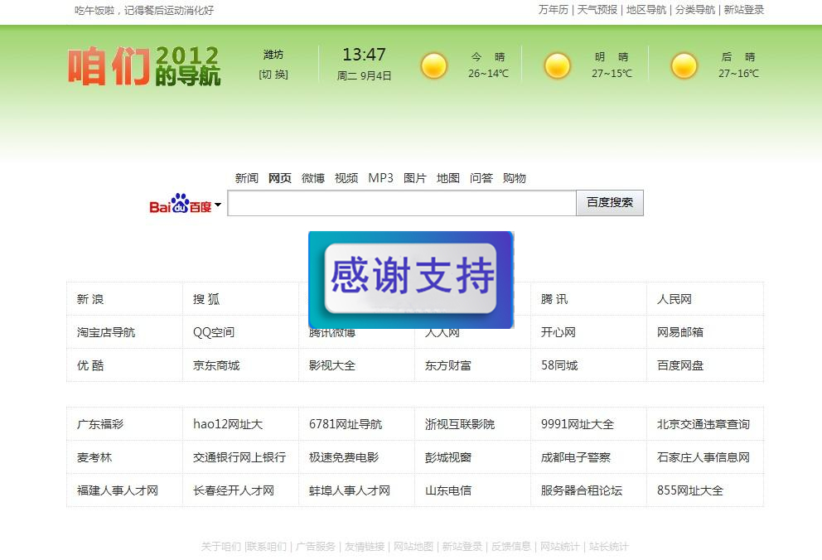Click the [切换] city switch link

(x=273, y=75)
